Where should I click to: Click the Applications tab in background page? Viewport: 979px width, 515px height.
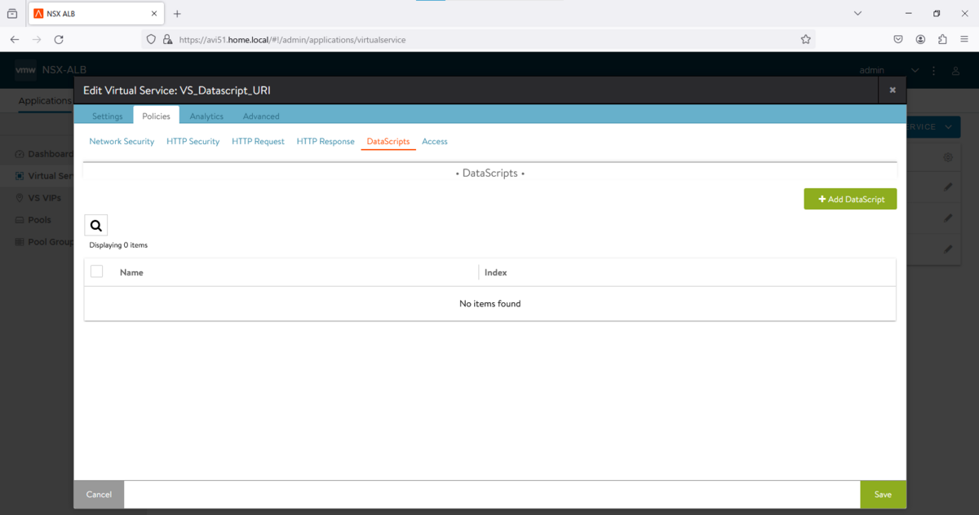45,101
